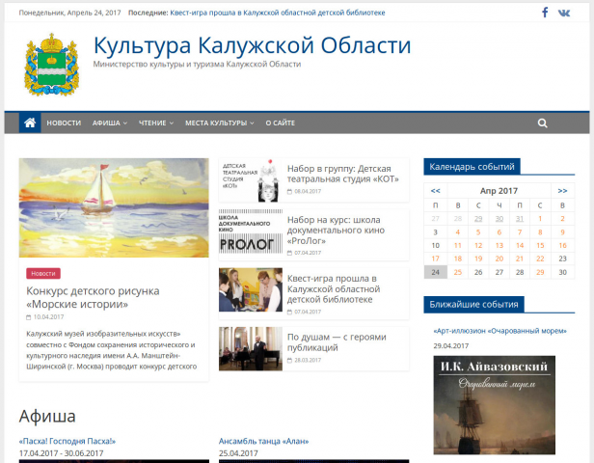Open afisha event «Пасха! Господня Пасха!»

[67, 441]
